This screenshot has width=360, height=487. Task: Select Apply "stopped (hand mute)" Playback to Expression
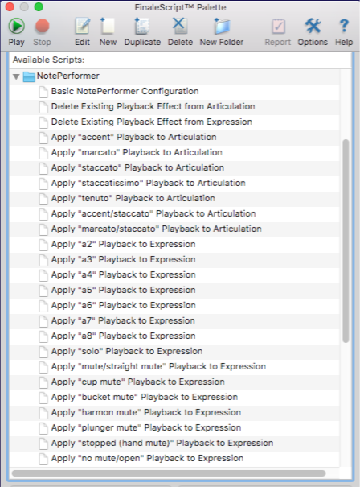pos(162,443)
